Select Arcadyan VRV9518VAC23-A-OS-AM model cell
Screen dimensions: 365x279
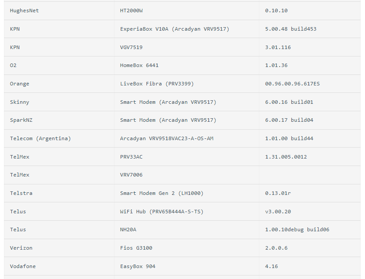[167, 138]
